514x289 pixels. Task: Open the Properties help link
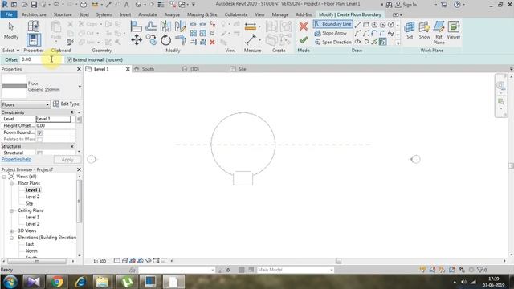16,159
